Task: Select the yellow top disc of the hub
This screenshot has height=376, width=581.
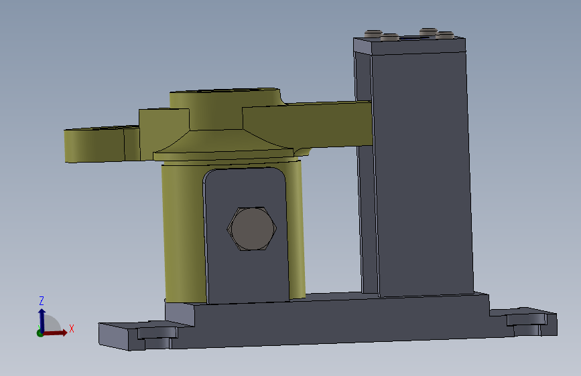Action: (x=225, y=108)
